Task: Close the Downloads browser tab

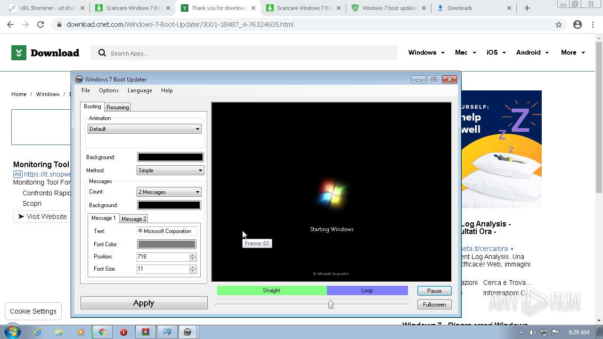Action: (509, 8)
